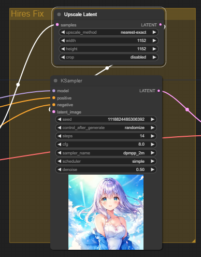This screenshot has width=201, height=257.
Task: Click the Hires Fix group title
Action: [x=27, y=13]
